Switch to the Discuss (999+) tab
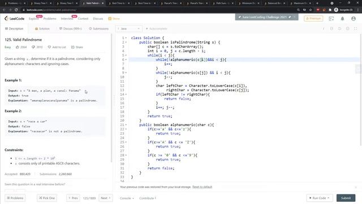The width and height of the screenshot is (362, 204). pyautogui.click(x=70, y=29)
